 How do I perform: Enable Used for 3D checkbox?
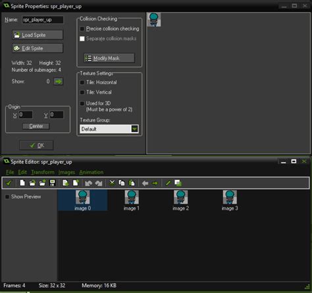click(82, 103)
